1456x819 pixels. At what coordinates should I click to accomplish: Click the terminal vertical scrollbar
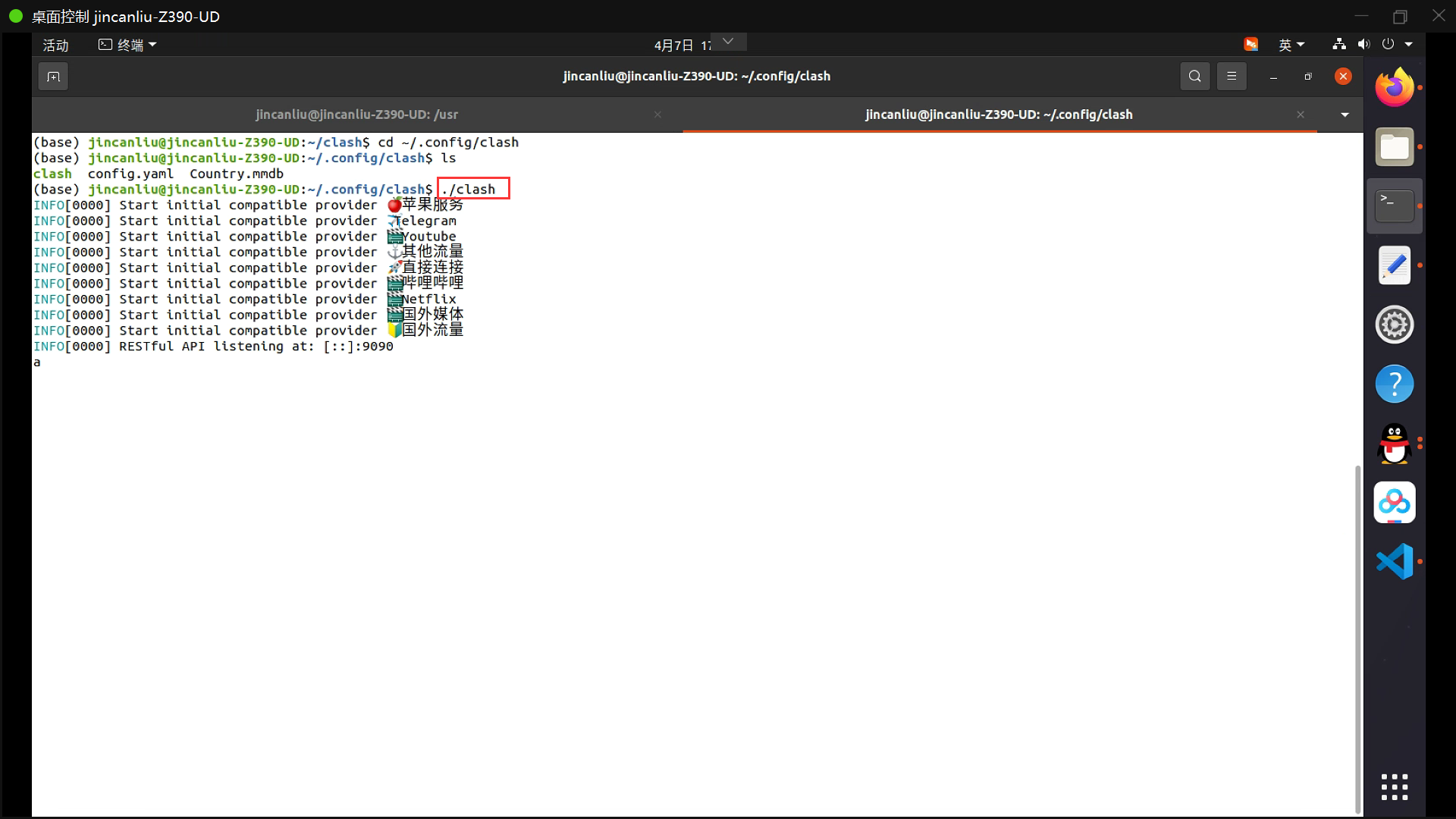coord(1357,637)
